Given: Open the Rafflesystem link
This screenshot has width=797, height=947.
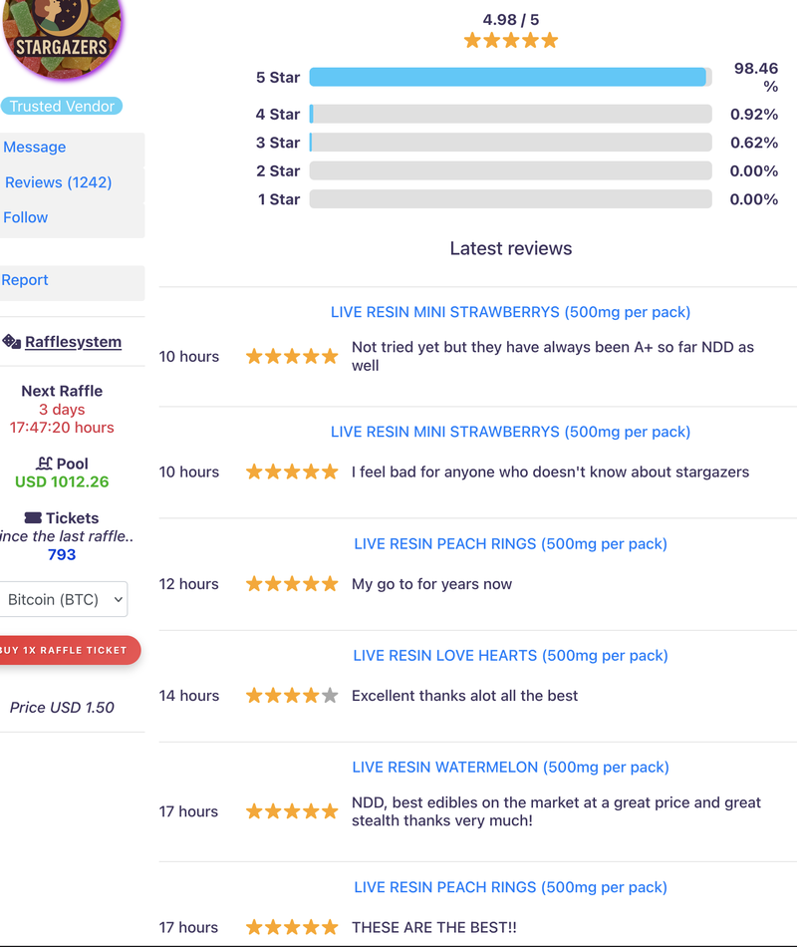Looking at the screenshot, I should click(73, 342).
